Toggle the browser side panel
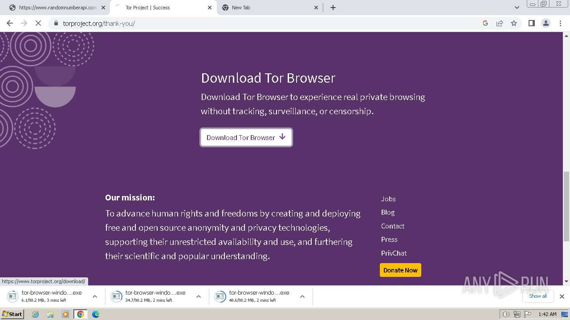The width and height of the screenshot is (570, 320). coord(531,23)
